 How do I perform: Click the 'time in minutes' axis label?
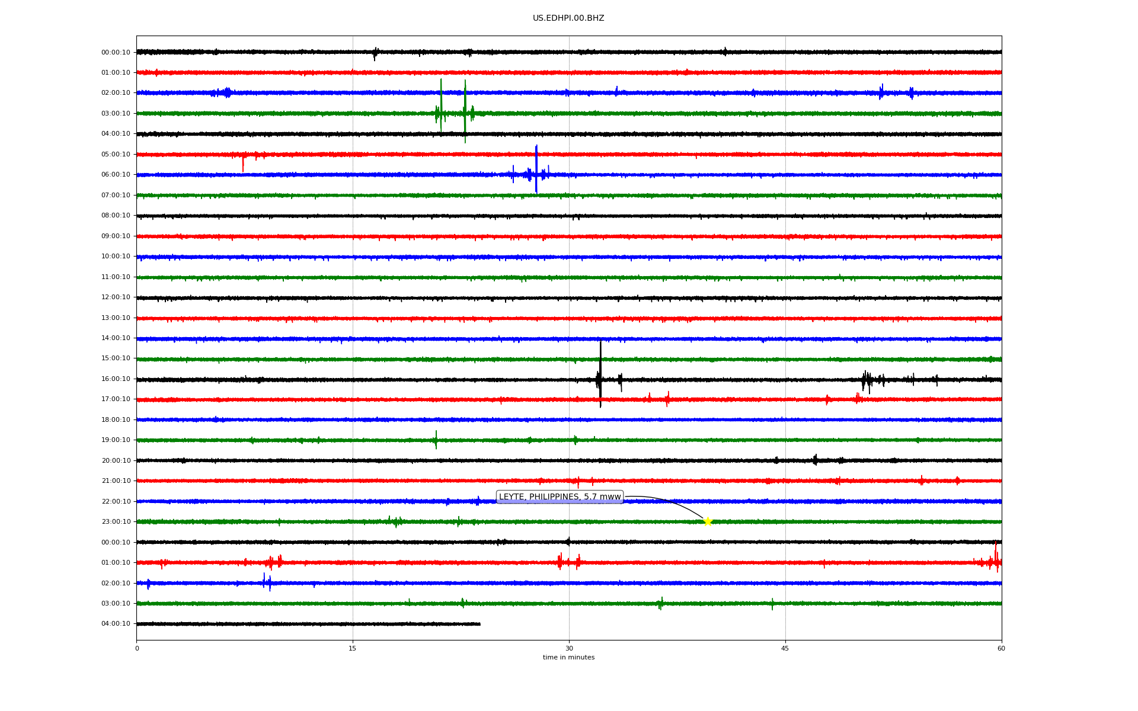pyautogui.click(x=568, y=658)
